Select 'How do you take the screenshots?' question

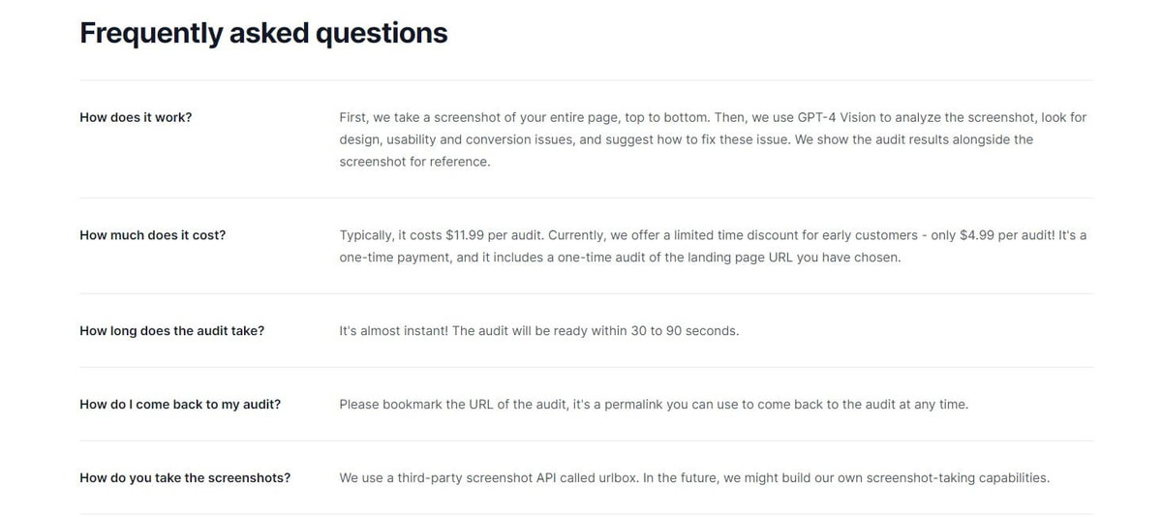[x=185, y=478]
